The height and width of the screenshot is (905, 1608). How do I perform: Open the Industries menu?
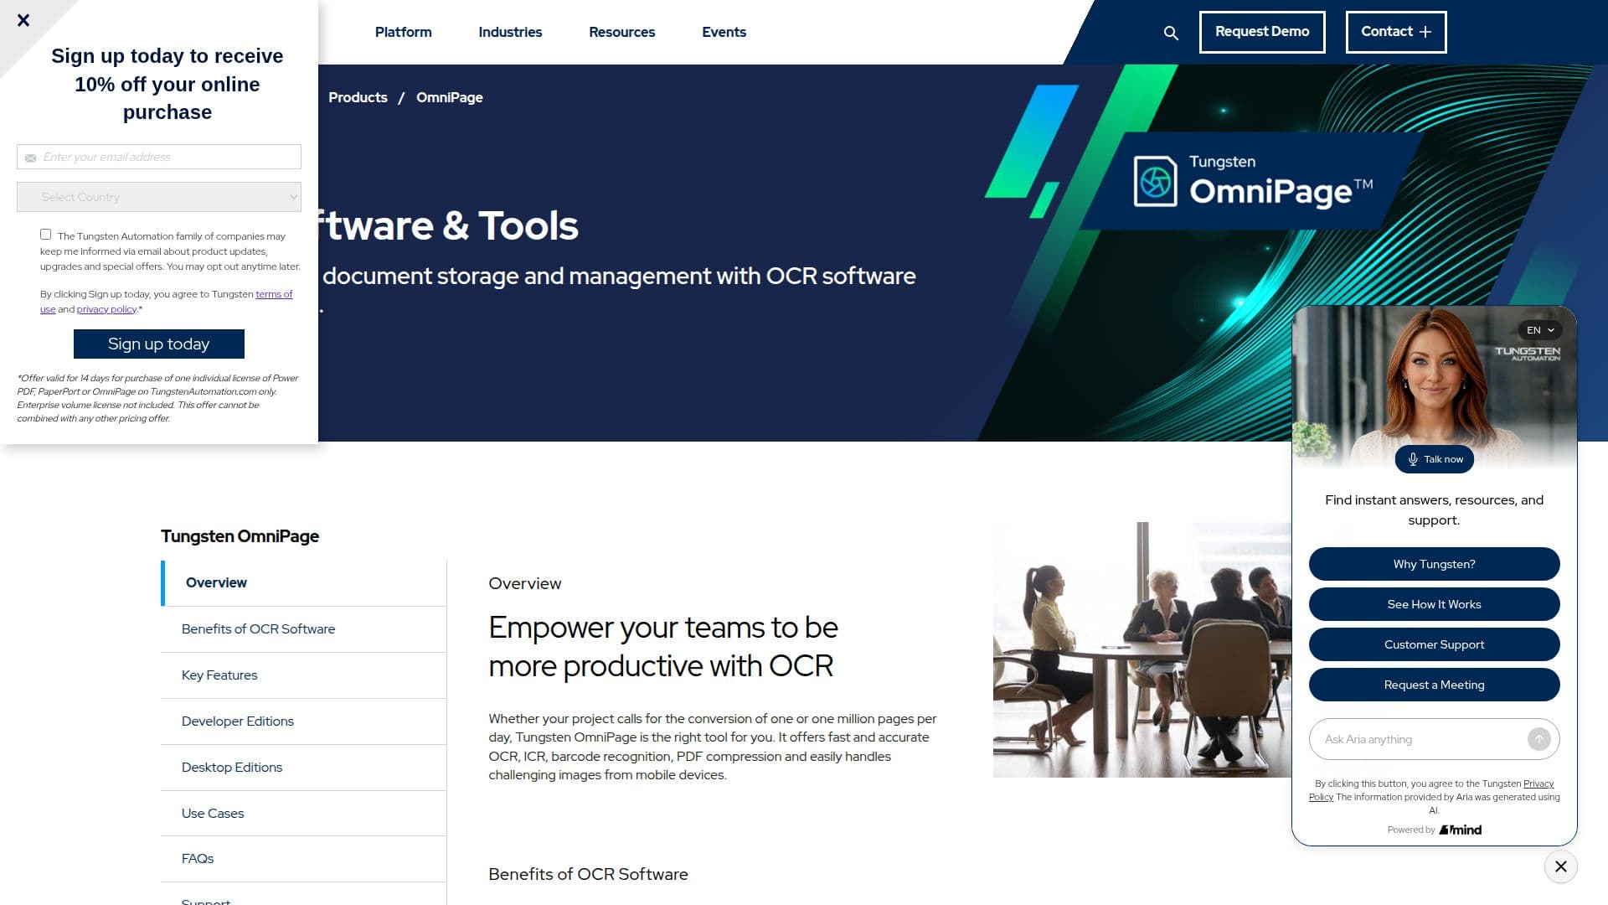pos(510,32)
